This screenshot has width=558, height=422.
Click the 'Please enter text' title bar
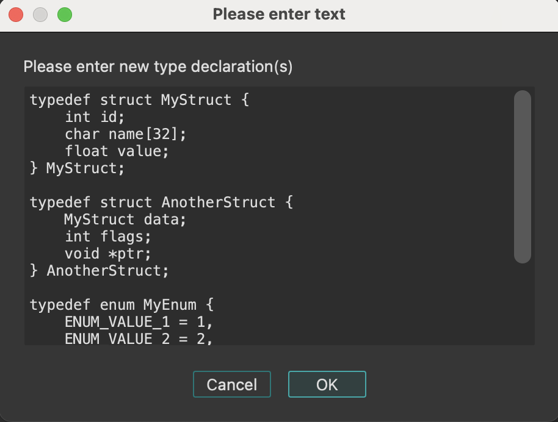pyautogui.click(x=278, y=14)
